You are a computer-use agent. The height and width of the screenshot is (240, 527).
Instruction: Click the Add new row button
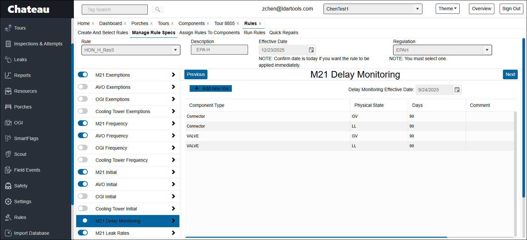click(211, 88)
